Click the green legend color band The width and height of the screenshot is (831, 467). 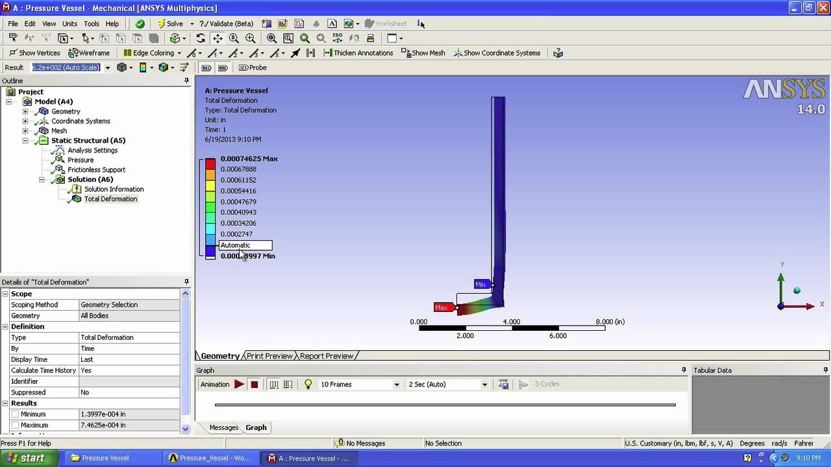210,208
